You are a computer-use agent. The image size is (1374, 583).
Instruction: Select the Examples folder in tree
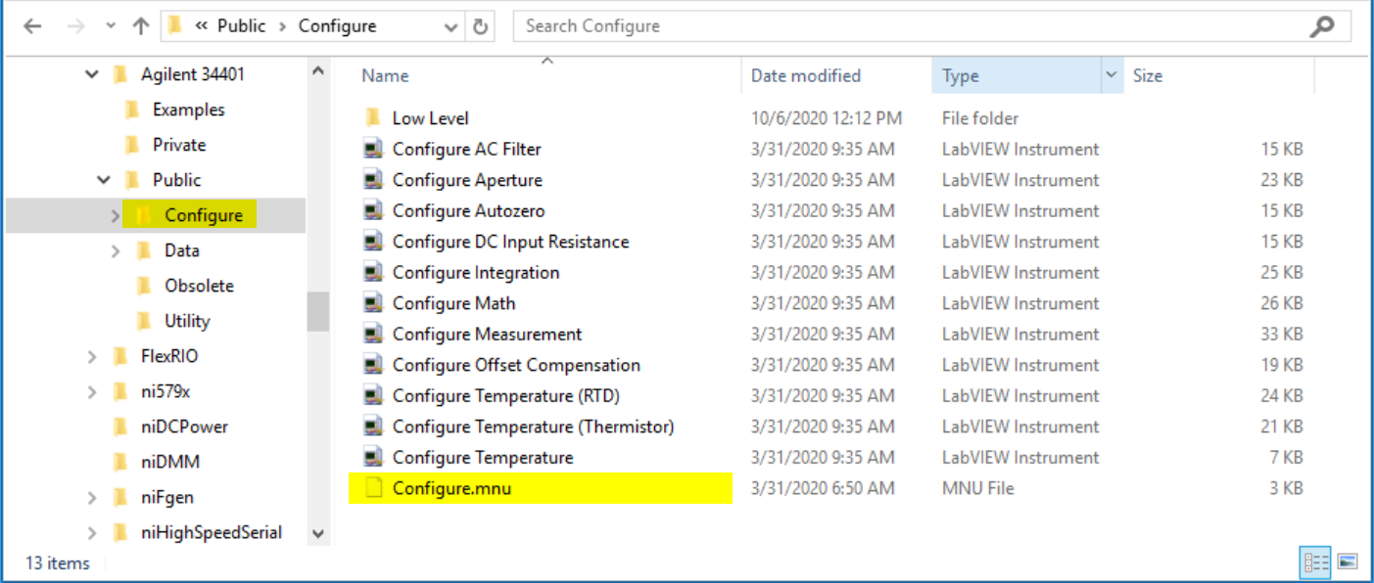pos(188,110)
